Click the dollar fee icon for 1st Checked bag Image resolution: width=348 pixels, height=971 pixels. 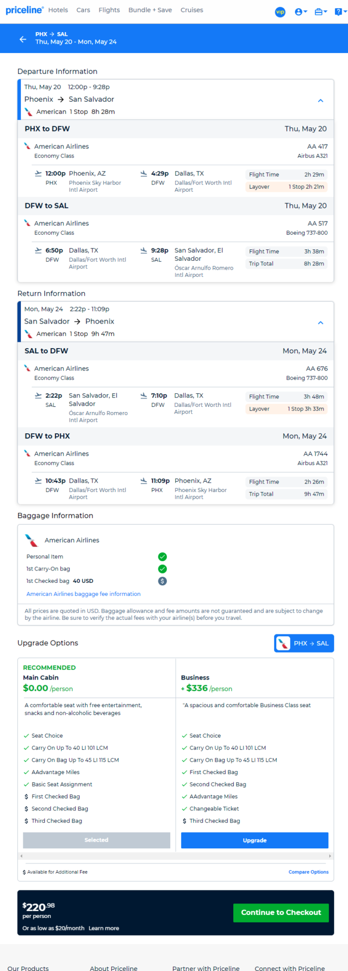pyautogui.click(x=163, y=581)
